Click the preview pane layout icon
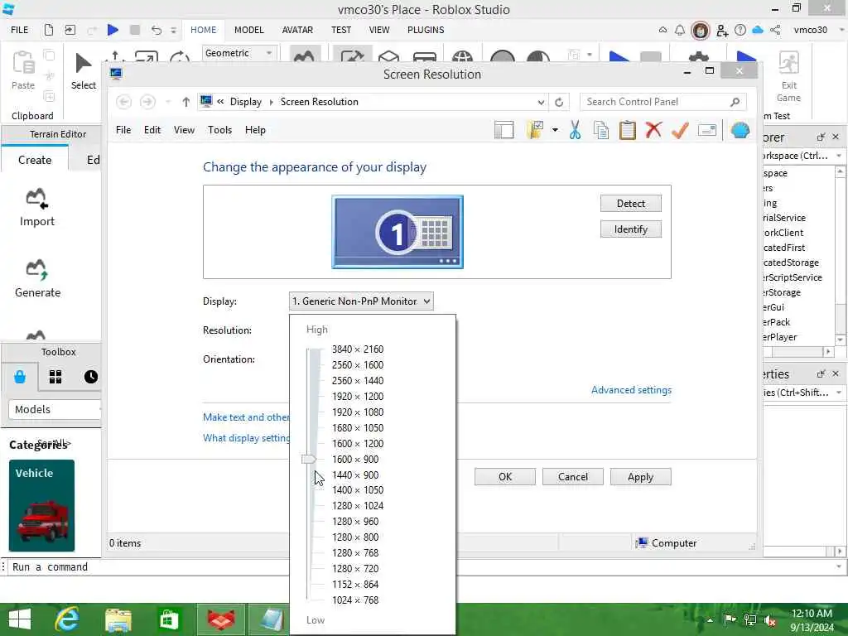Screen dimensions: 848x636 pos(504,130)
